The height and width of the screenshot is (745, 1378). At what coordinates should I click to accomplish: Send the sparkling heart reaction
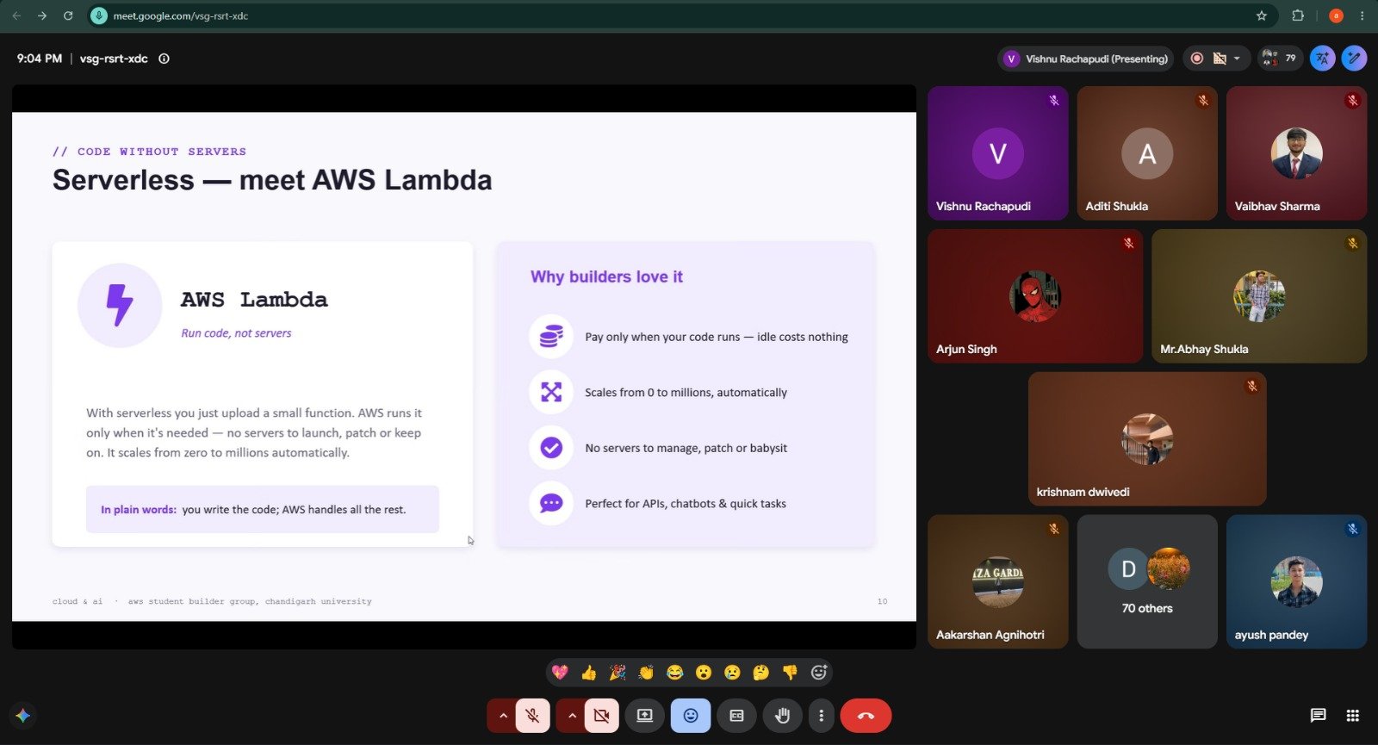pos(561,673)
